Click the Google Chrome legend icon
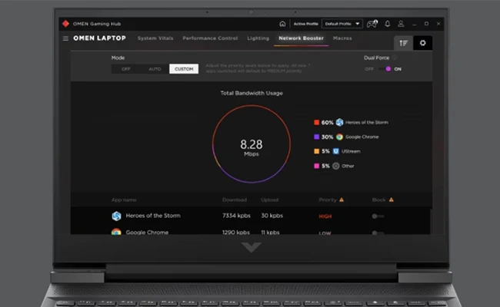Screen dimensions: 500x307 (339, 137)
